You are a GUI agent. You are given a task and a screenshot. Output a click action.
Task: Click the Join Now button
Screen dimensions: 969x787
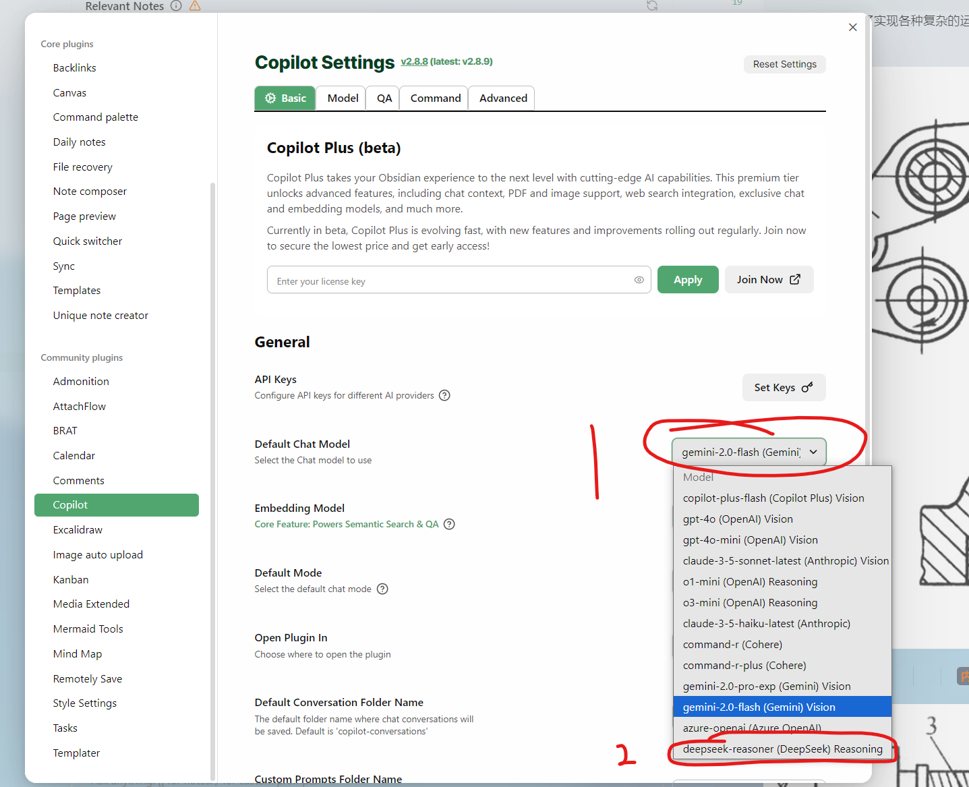769,280
